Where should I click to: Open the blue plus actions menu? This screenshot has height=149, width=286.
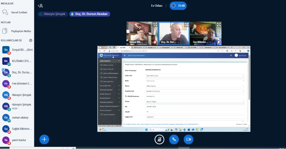click(x=44, y=139)
